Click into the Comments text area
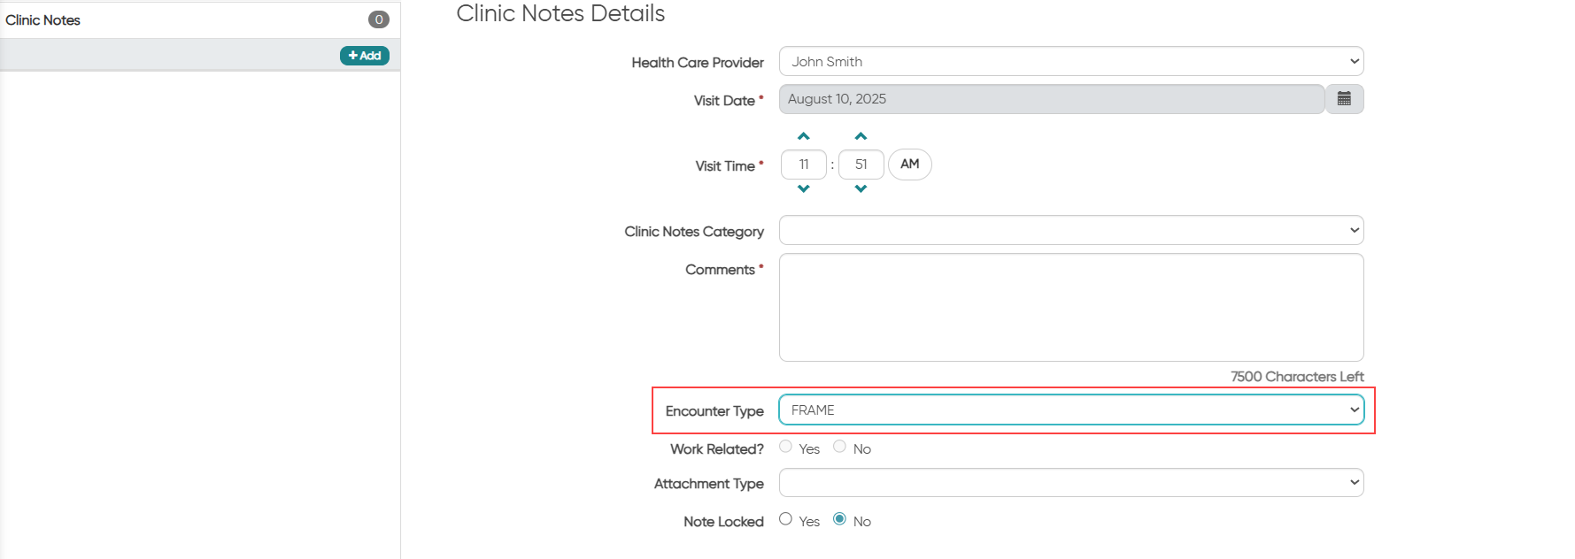The image size is (1575, 559). [1071, 307]
